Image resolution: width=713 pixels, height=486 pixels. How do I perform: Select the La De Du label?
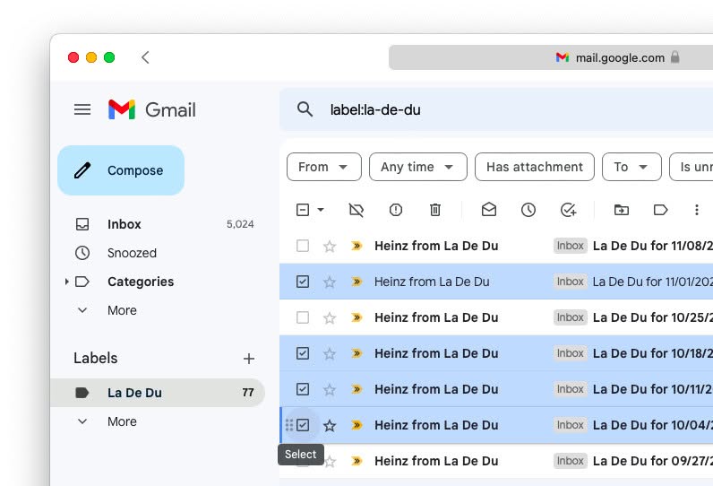pos(158,393)
